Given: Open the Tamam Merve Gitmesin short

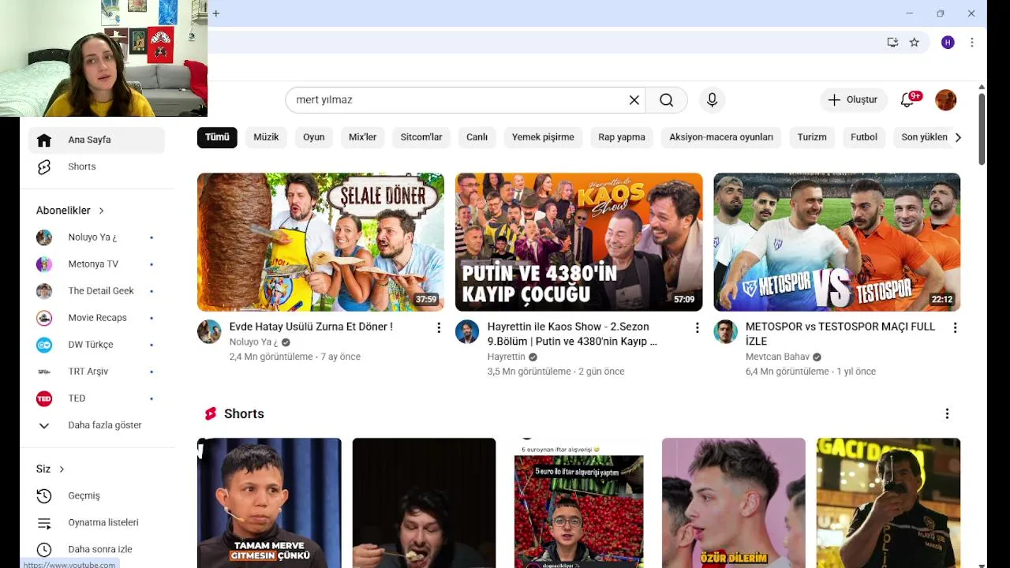Looking at the screenshot, I should [269, 503].
